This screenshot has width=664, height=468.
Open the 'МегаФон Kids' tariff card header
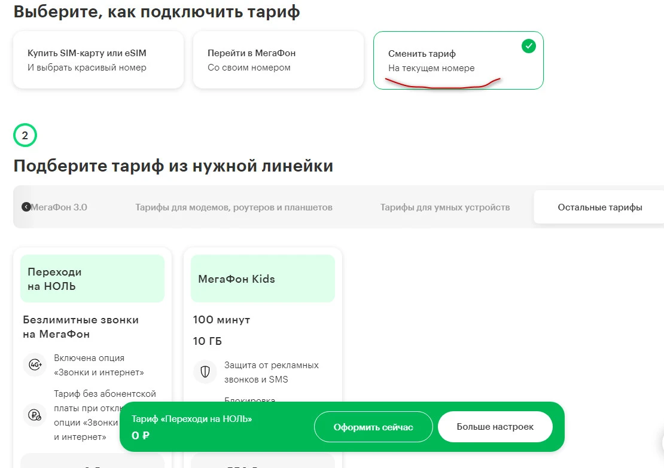[x=263, y=279]
